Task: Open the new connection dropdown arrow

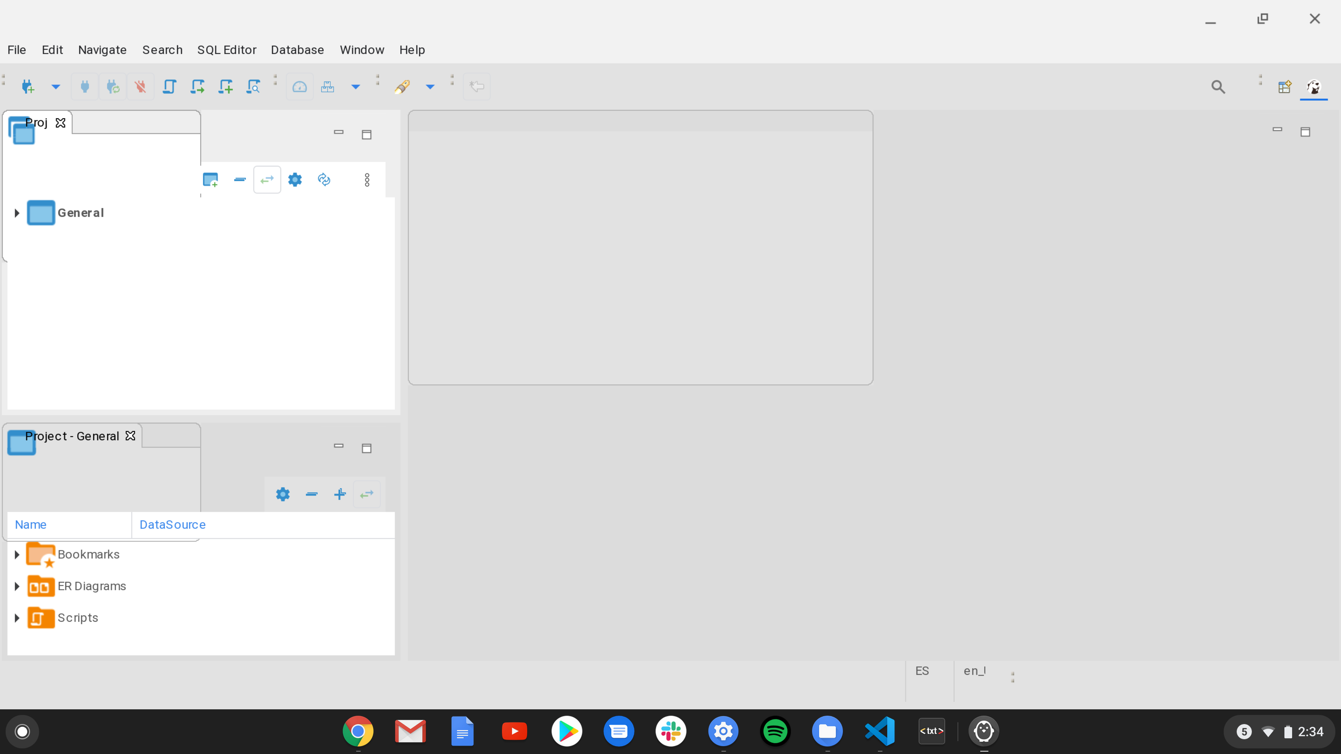Action: [x=56, y=86]
